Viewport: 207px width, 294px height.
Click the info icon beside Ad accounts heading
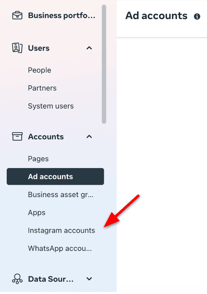(197, 16)
